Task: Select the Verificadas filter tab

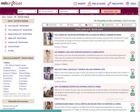Action: pos(51,25)
